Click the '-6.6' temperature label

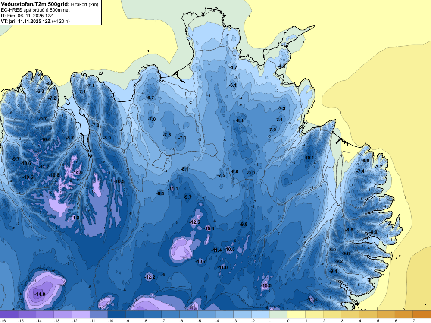point(365,161)
